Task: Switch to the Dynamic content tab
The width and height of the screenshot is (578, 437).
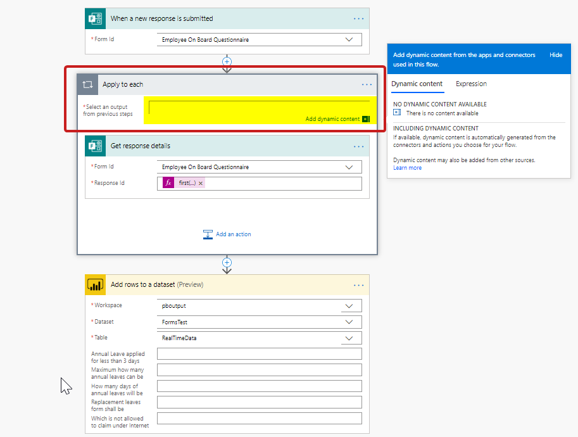Action: point(417,84)
